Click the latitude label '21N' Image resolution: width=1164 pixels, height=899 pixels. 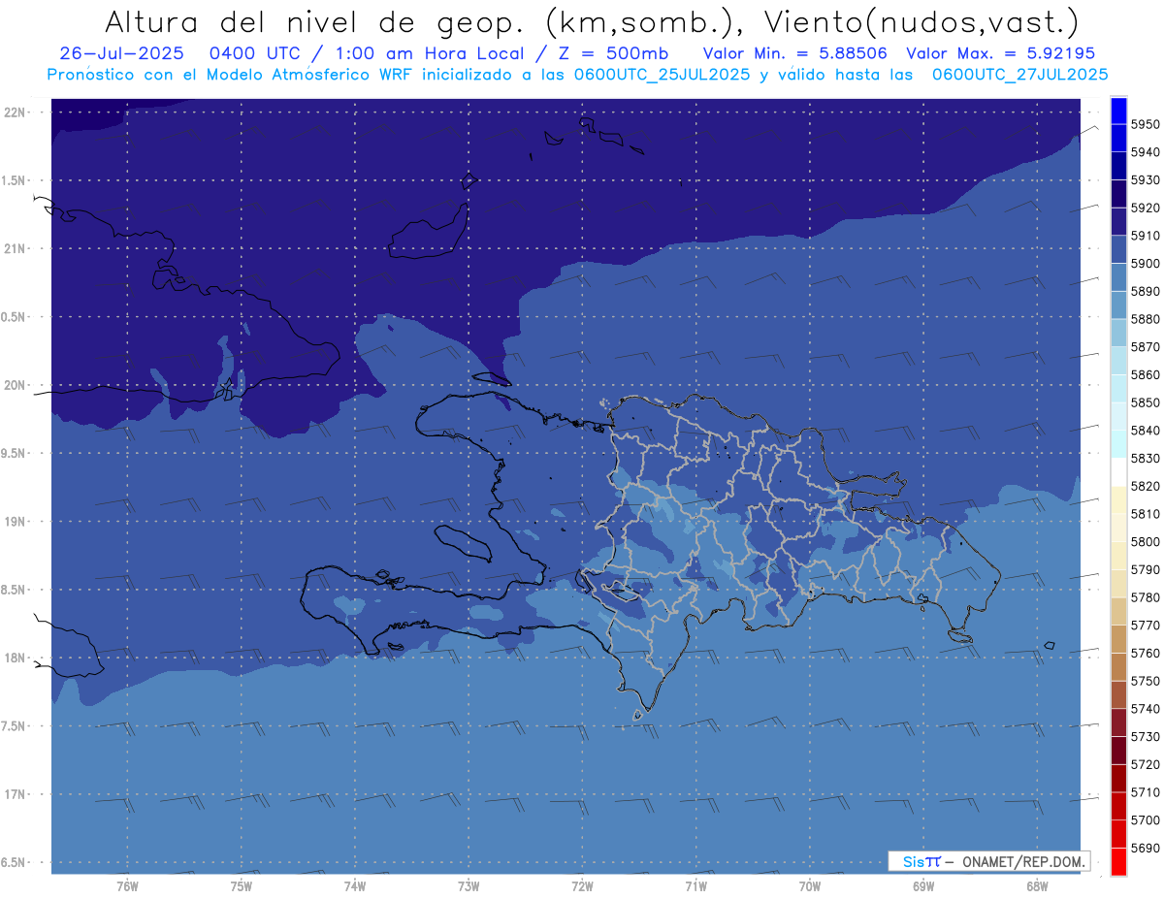(x=14, y=248)
